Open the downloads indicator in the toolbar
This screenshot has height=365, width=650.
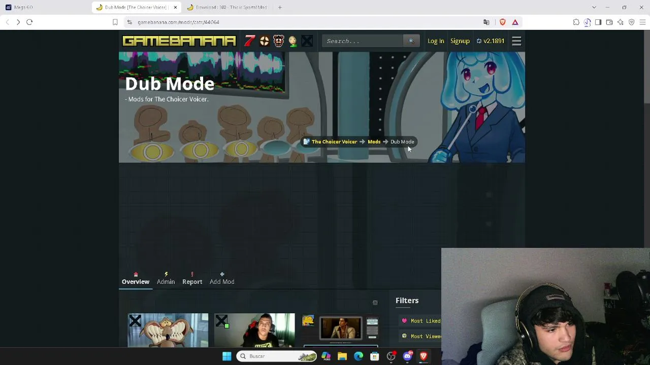pyautogui.click(x=587, y=22)
